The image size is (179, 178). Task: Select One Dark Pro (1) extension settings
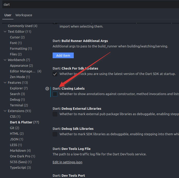[22, 156]
